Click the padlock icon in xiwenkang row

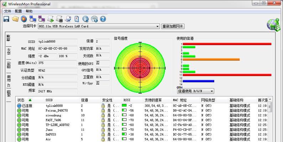103,115
